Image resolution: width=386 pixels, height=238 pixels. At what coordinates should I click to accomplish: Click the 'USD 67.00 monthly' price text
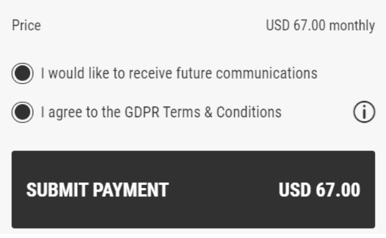point(320,26)
